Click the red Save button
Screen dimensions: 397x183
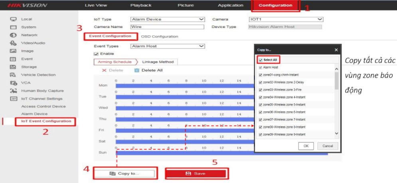click(x=196, y=174)
